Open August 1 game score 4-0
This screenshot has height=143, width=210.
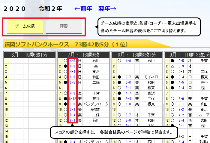click(128, 61)
